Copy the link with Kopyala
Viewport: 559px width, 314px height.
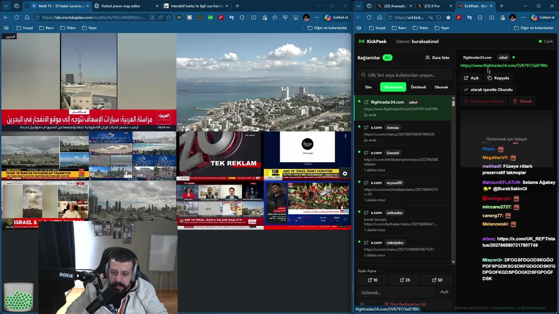point(498,78)
